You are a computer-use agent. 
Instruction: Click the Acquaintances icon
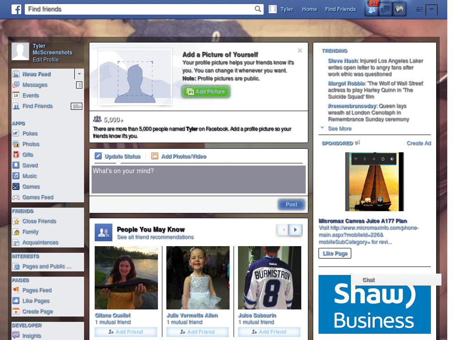pyautogui.click(x=16, y=243)
